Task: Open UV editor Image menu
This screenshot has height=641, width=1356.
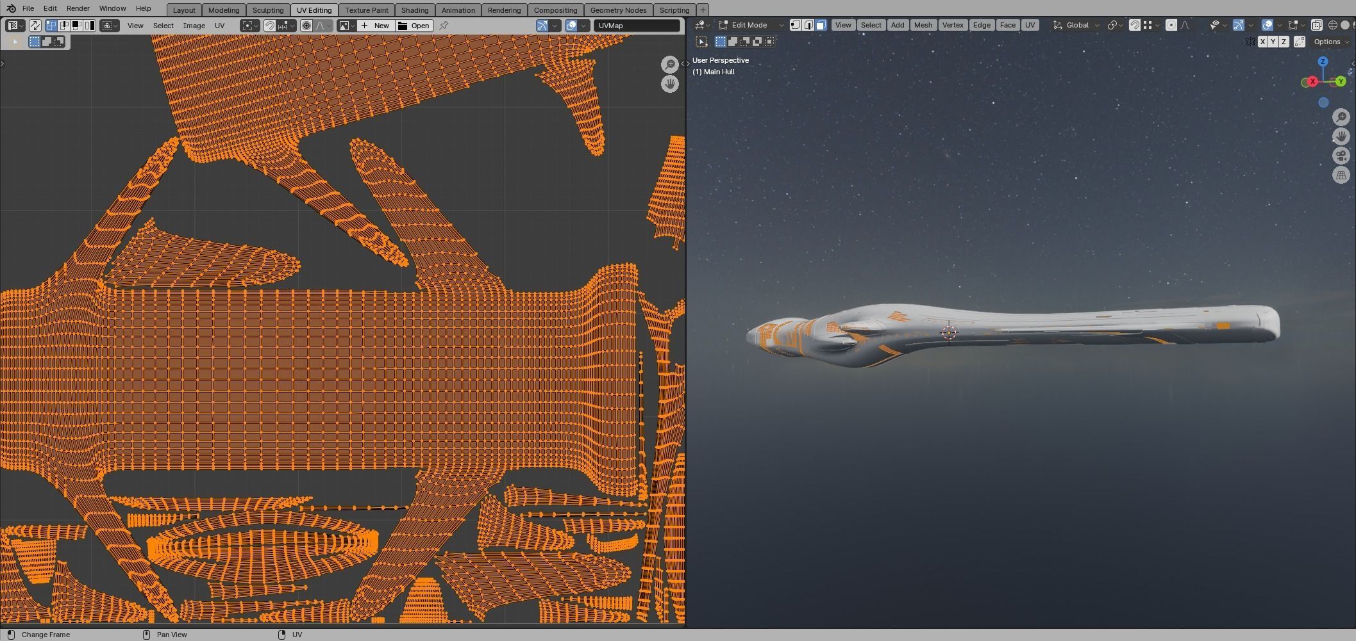Action: pyautogui.click(x=194, y=26)
